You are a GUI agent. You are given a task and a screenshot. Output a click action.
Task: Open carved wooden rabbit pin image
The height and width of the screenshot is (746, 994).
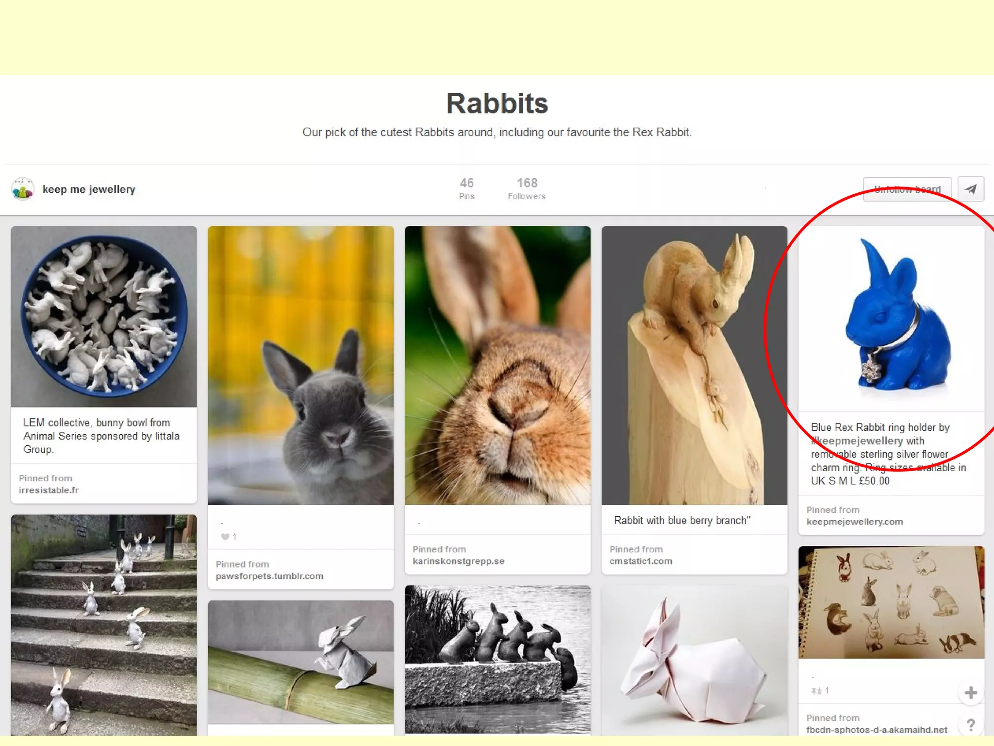point(694,365)
